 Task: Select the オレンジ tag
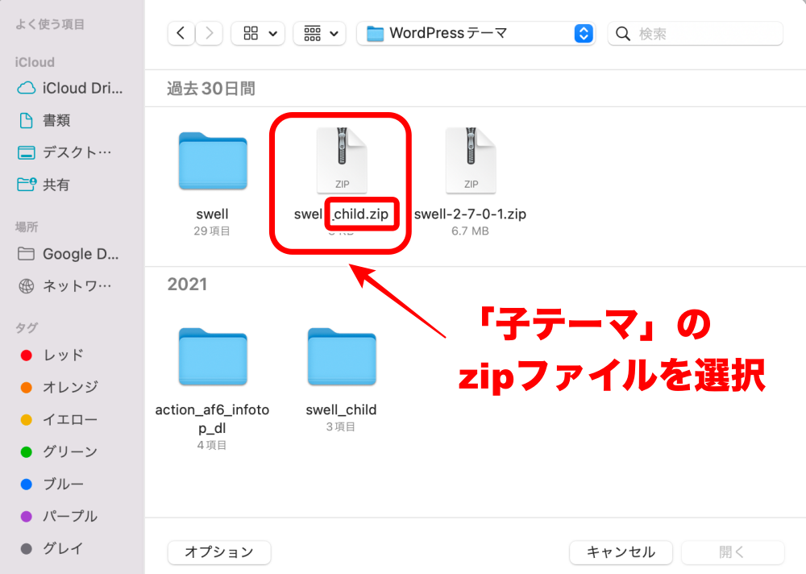point(59,387)
